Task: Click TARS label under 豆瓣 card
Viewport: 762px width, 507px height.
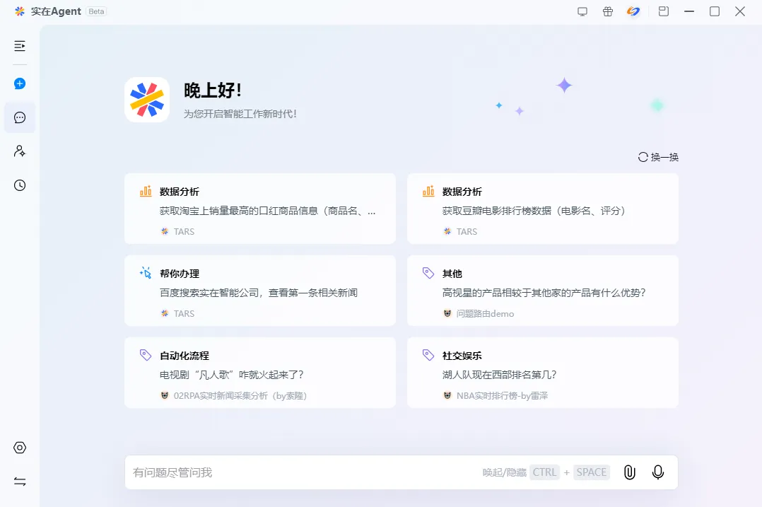Action: coord(467,232)
